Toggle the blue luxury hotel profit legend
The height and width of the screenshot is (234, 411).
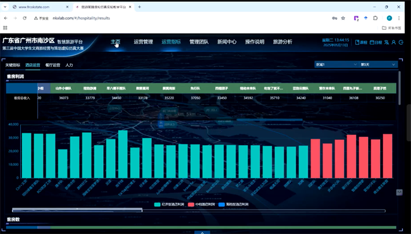pos(233,204)
